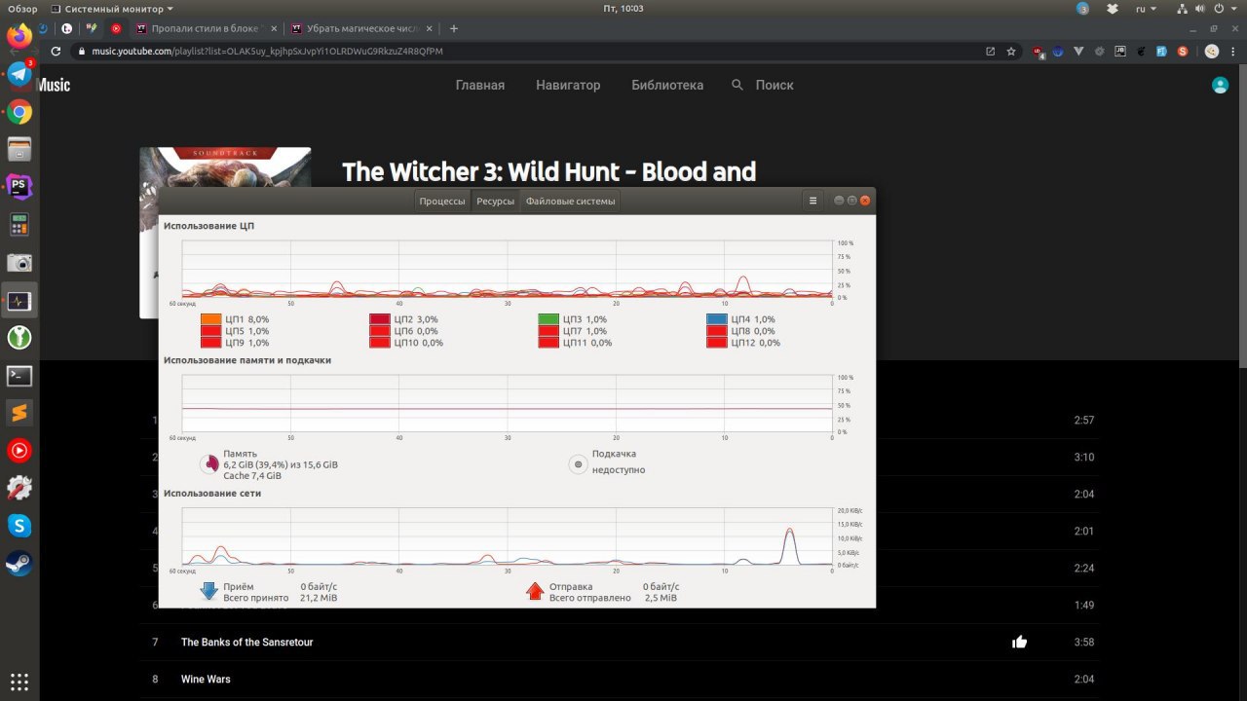Launch Steam from the dock

click(19, 564)
